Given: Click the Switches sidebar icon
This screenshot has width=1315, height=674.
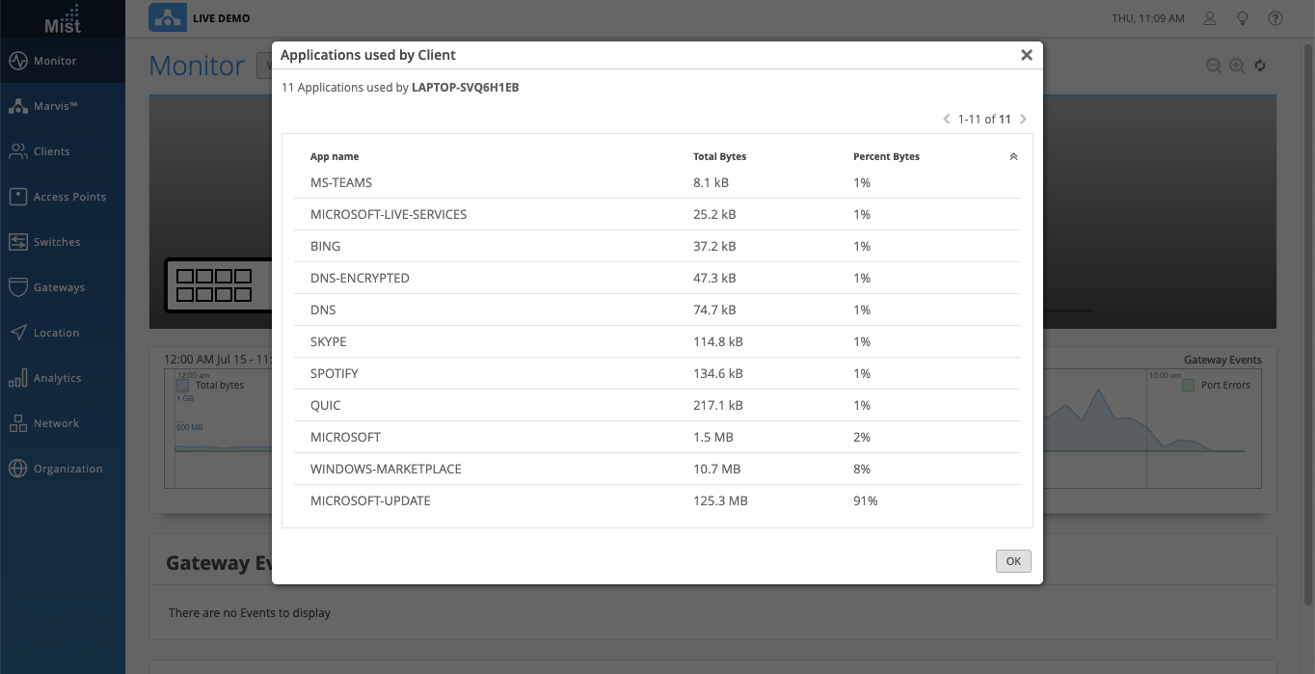Looking at the screenshot, I should pos(18,242).
